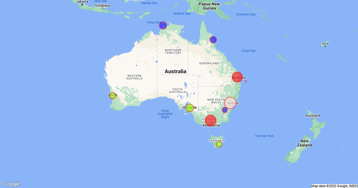
Task: Click the Queensland state label
Action: tap(209, 63)
